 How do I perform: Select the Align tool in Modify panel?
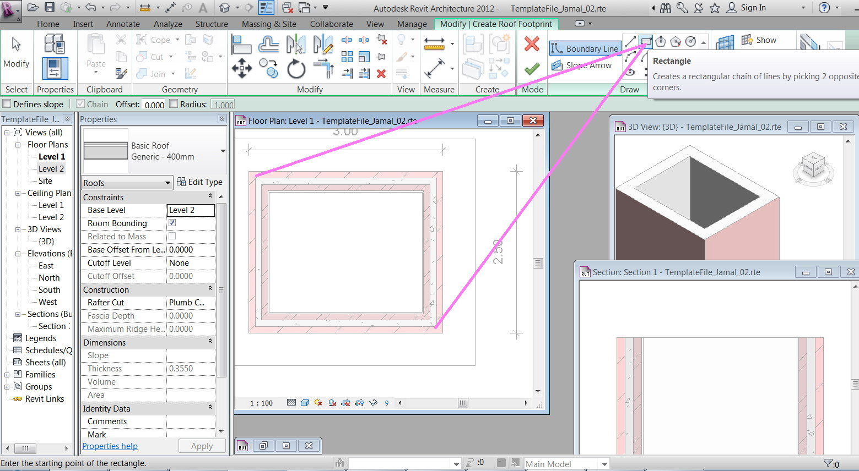pyautogui.click(x=241, y=44)
